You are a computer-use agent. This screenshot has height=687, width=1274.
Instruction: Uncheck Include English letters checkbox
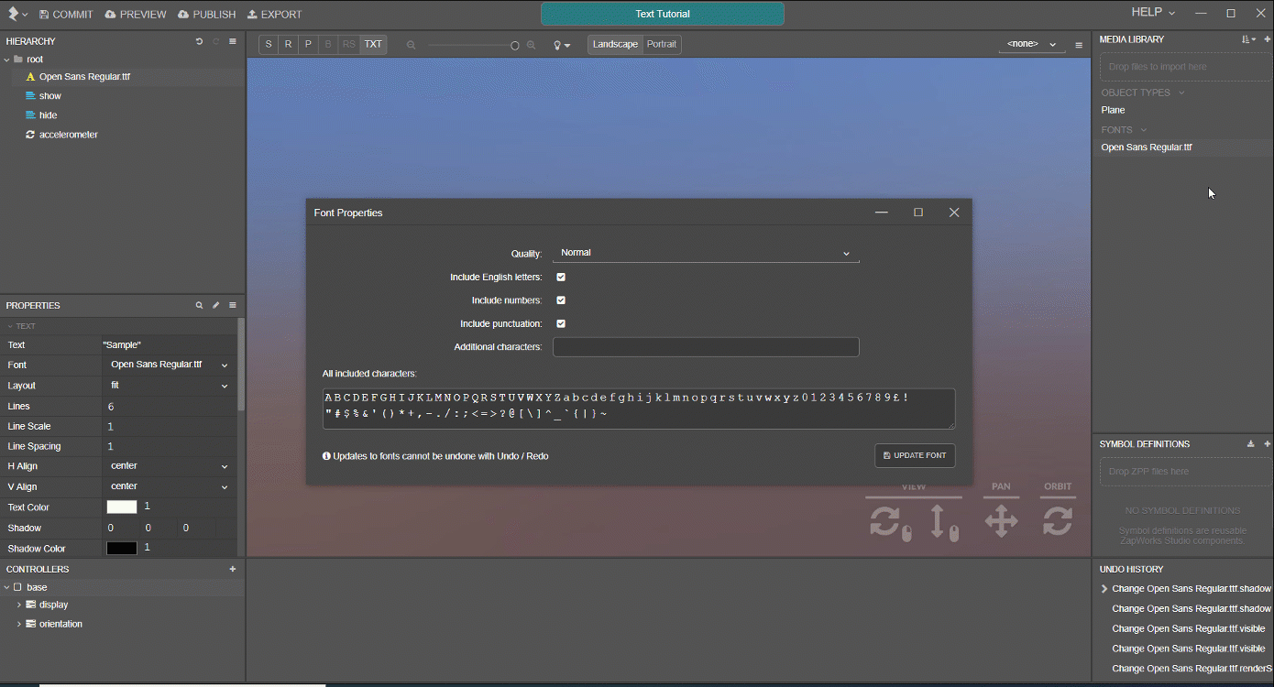(x=561, y=277)
